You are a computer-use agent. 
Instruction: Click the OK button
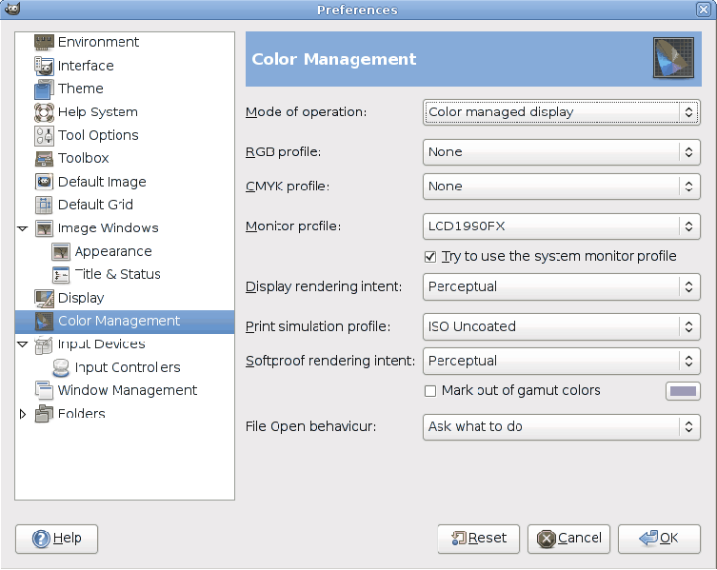click(x=659, y=538)
